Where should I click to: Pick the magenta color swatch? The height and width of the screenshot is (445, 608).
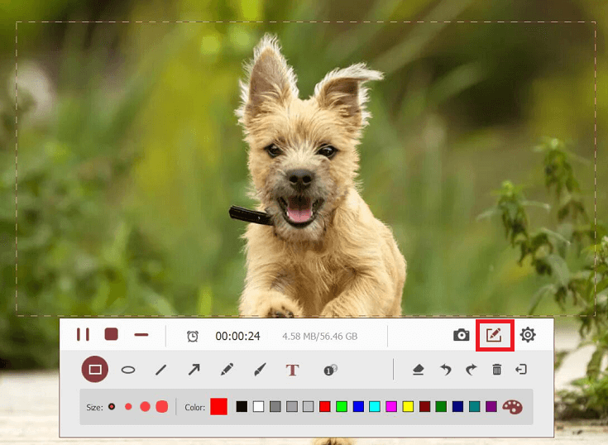point(391,407)
